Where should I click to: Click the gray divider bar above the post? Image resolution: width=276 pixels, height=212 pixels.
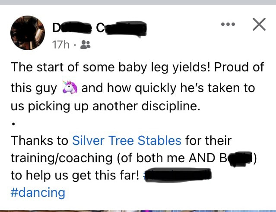point(138,2)
